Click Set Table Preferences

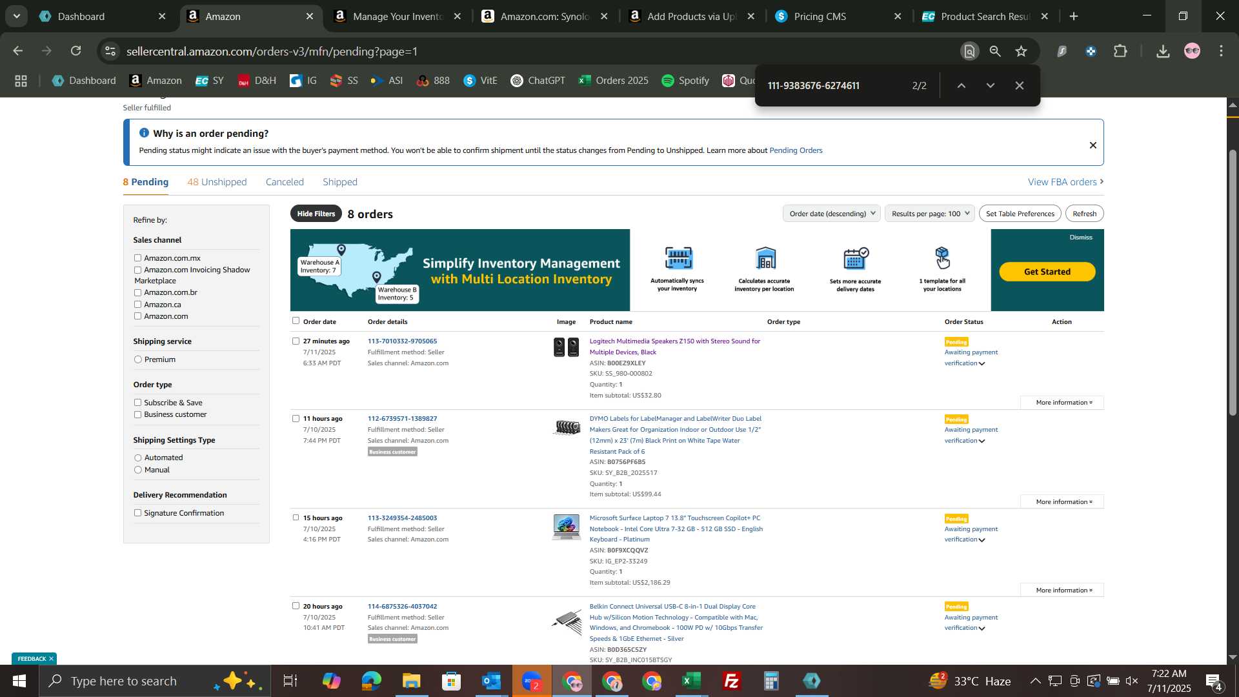(1020, 214)
